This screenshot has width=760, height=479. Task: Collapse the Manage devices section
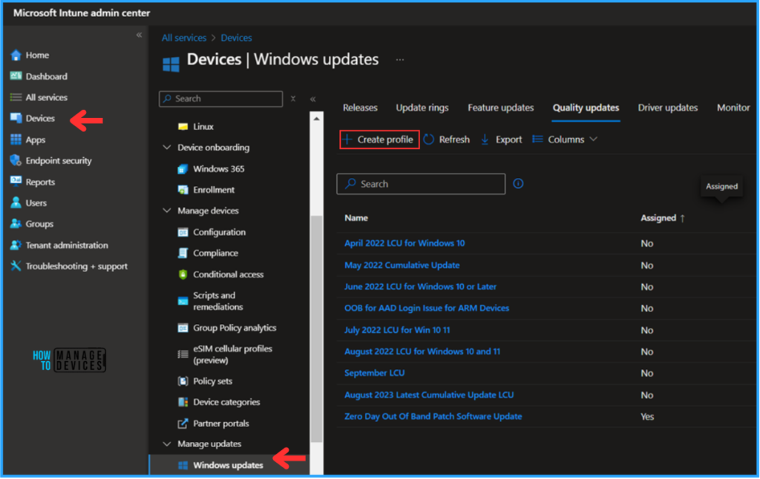coord(167,211)
